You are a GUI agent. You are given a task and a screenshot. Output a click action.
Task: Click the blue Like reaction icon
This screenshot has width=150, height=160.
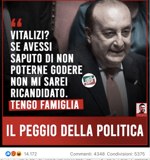coord(8,154)
